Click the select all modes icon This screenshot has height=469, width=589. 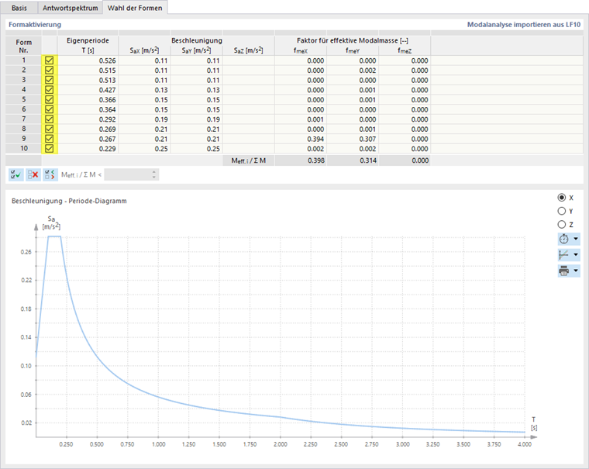pyautogui.click(x=15, y=174)
